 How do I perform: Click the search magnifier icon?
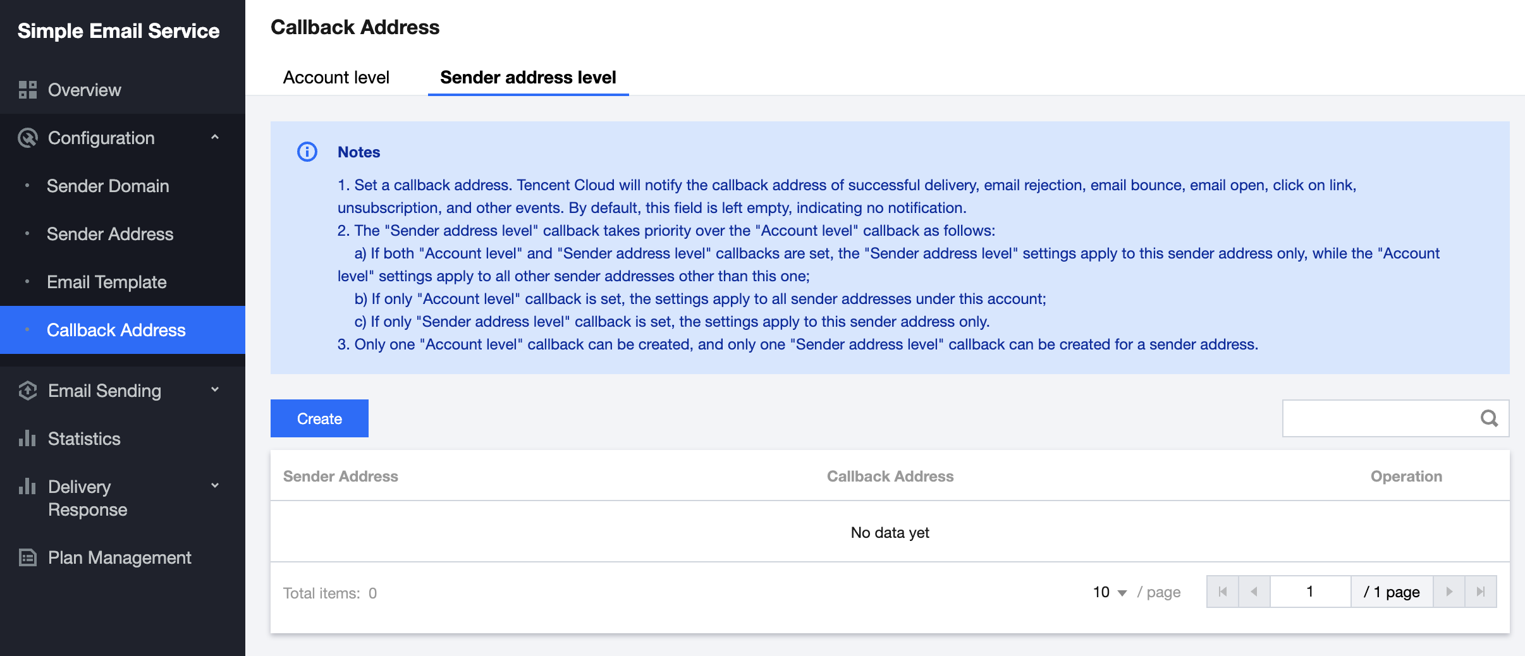point(1489,418)
